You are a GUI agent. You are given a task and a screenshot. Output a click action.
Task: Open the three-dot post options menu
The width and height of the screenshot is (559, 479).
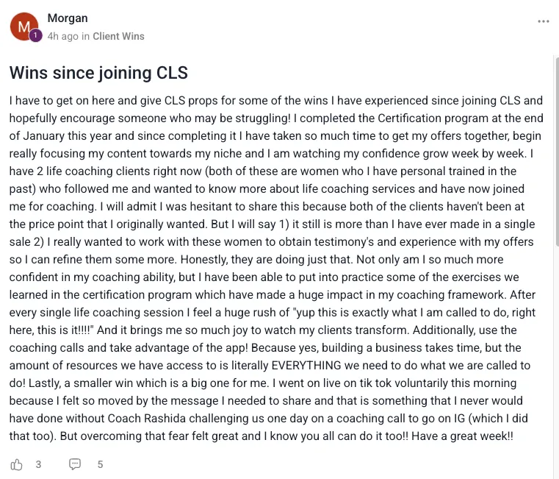[x=544, y=21]
